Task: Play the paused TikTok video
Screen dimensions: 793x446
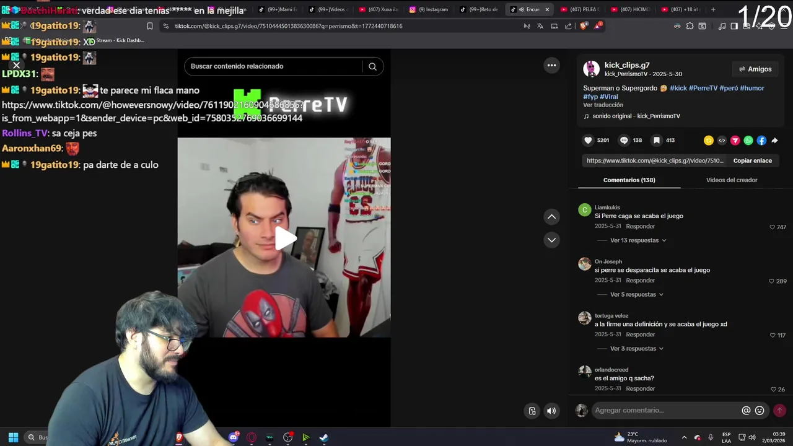Action: (284, 238)
